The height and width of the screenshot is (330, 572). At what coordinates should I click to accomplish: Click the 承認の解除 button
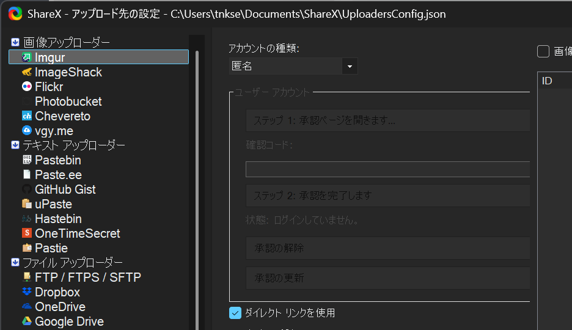387,248
